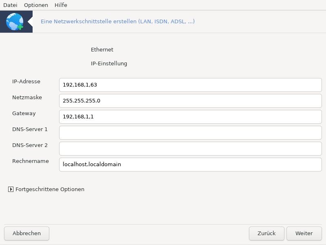Expand the Fortgeschrittene Optionen arrow

pyautogui.click(x=11, y=189)
